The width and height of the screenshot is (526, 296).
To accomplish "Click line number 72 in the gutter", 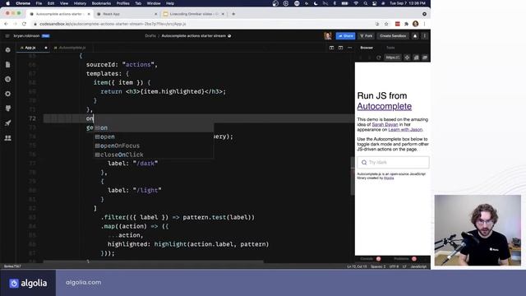I will click(32, 118).
